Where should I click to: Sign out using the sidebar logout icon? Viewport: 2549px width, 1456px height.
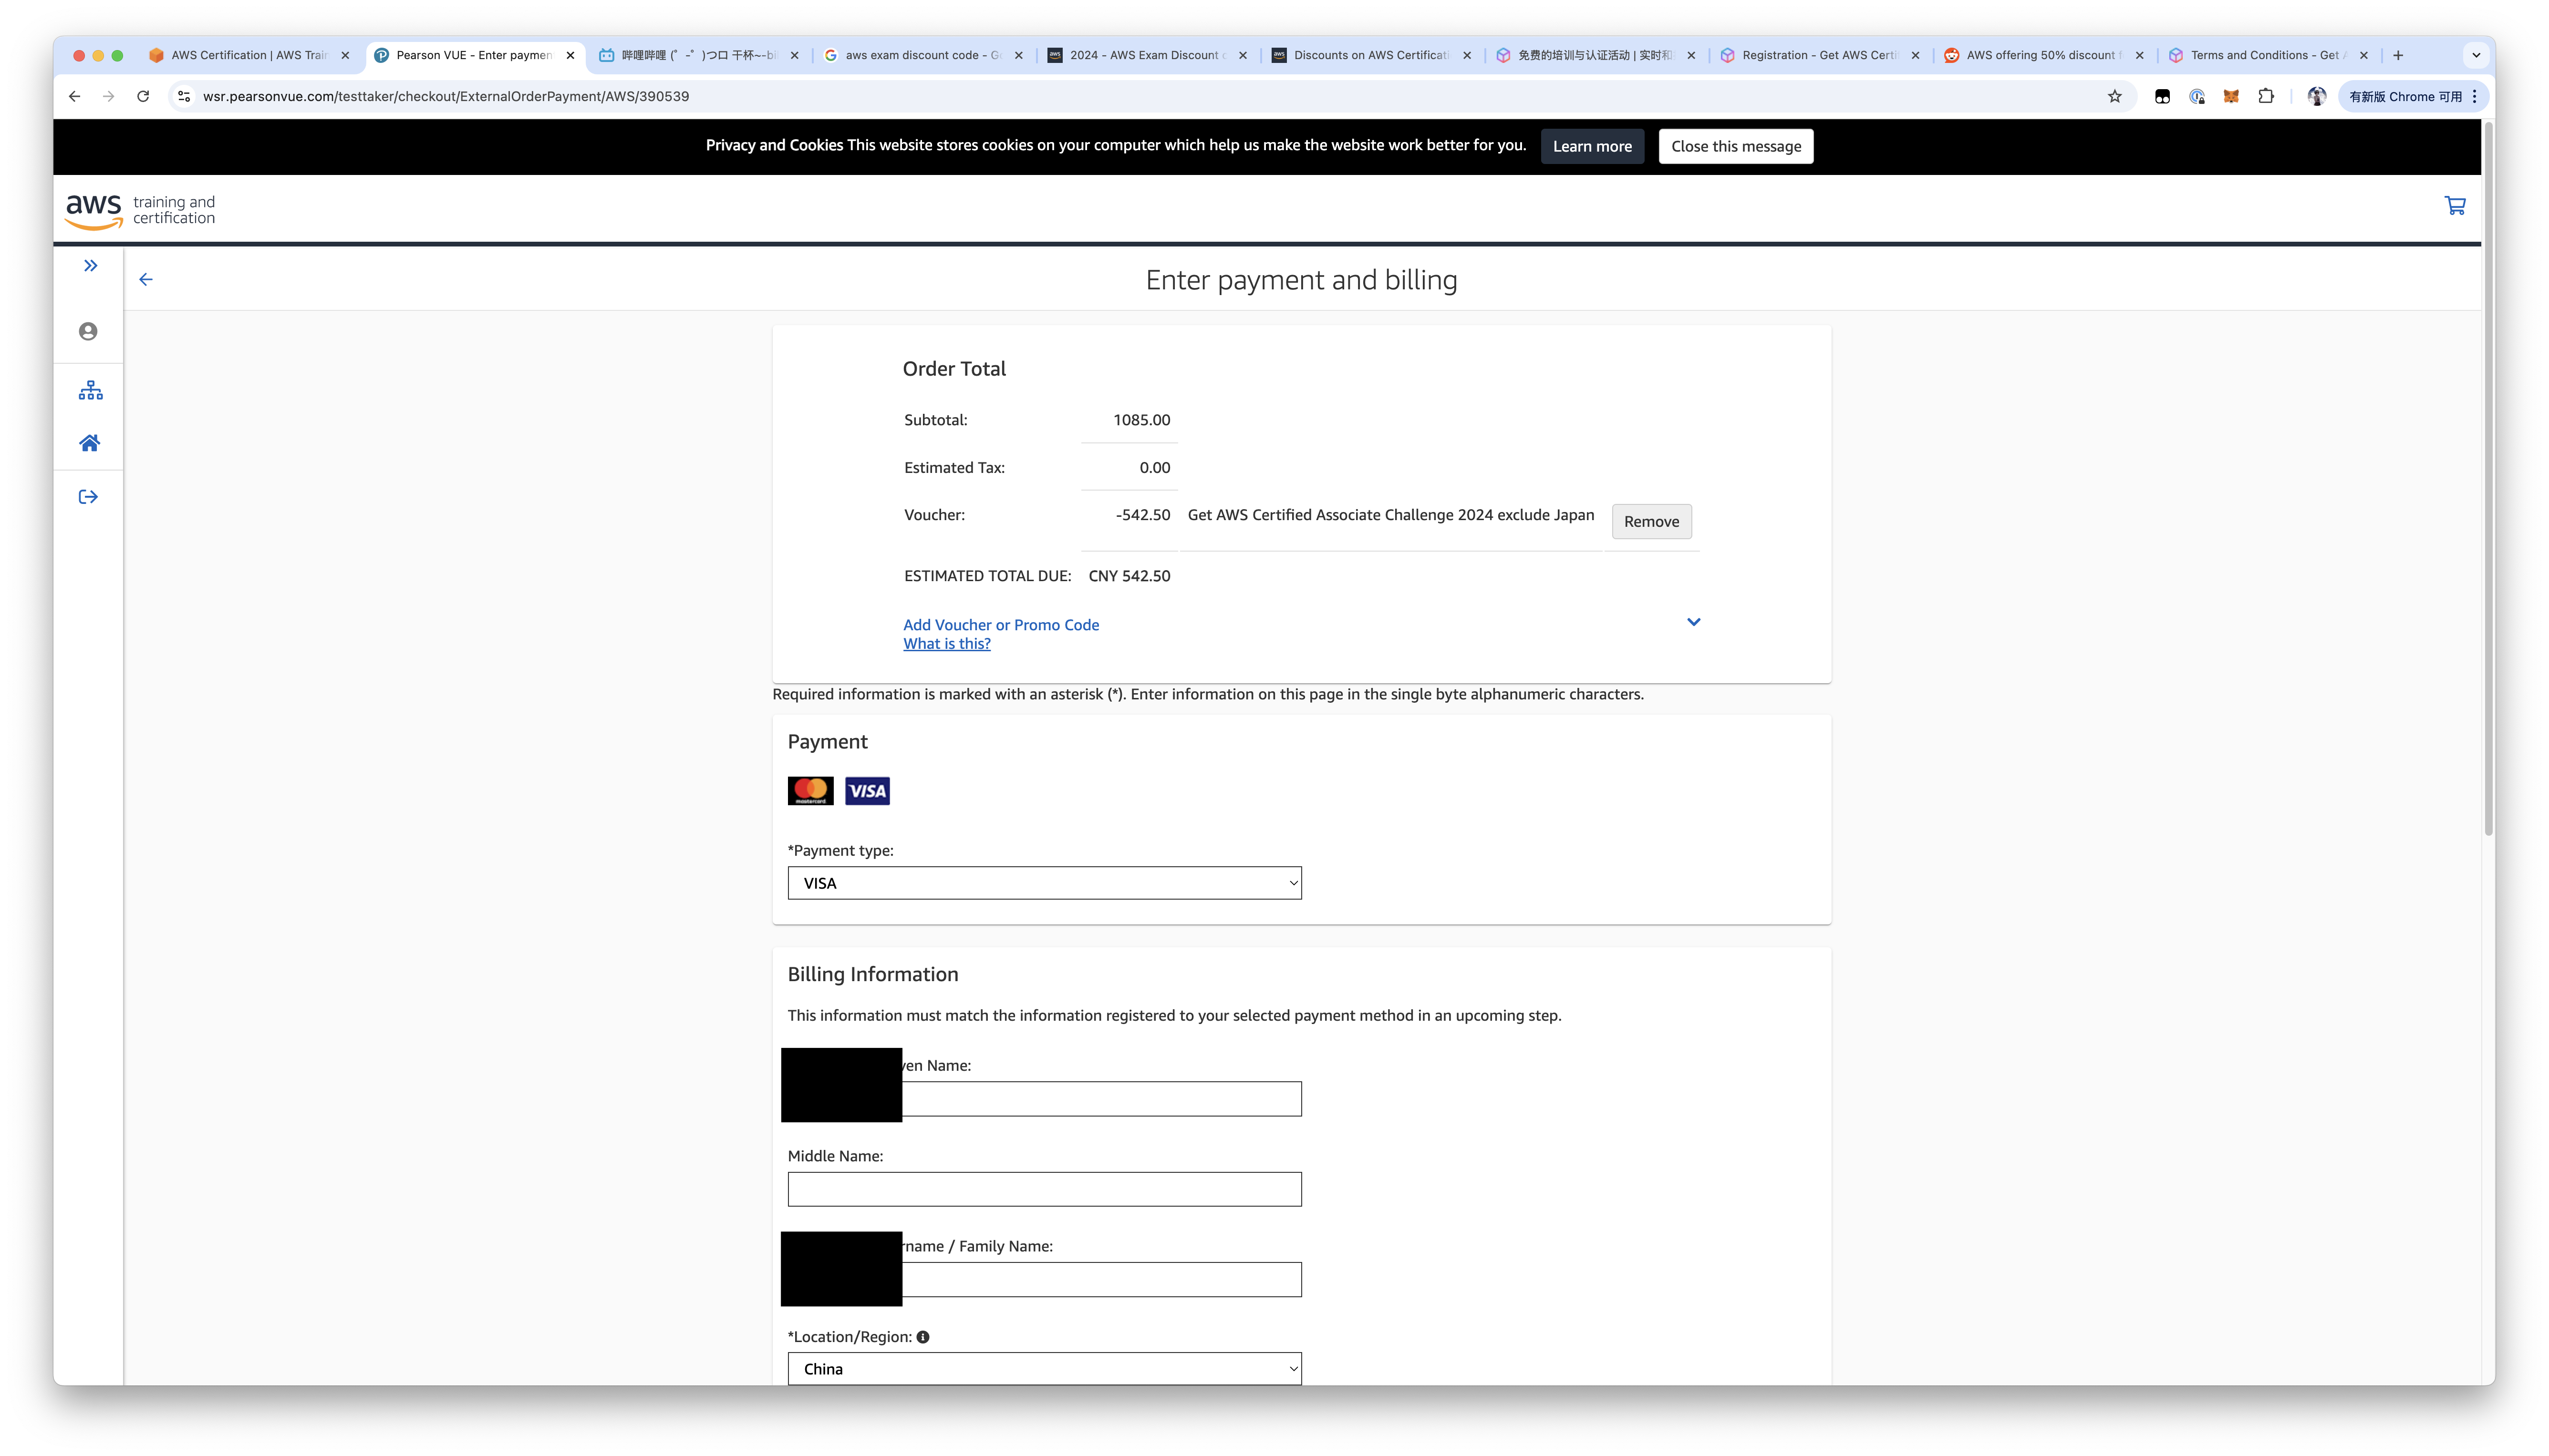point(88,497)
